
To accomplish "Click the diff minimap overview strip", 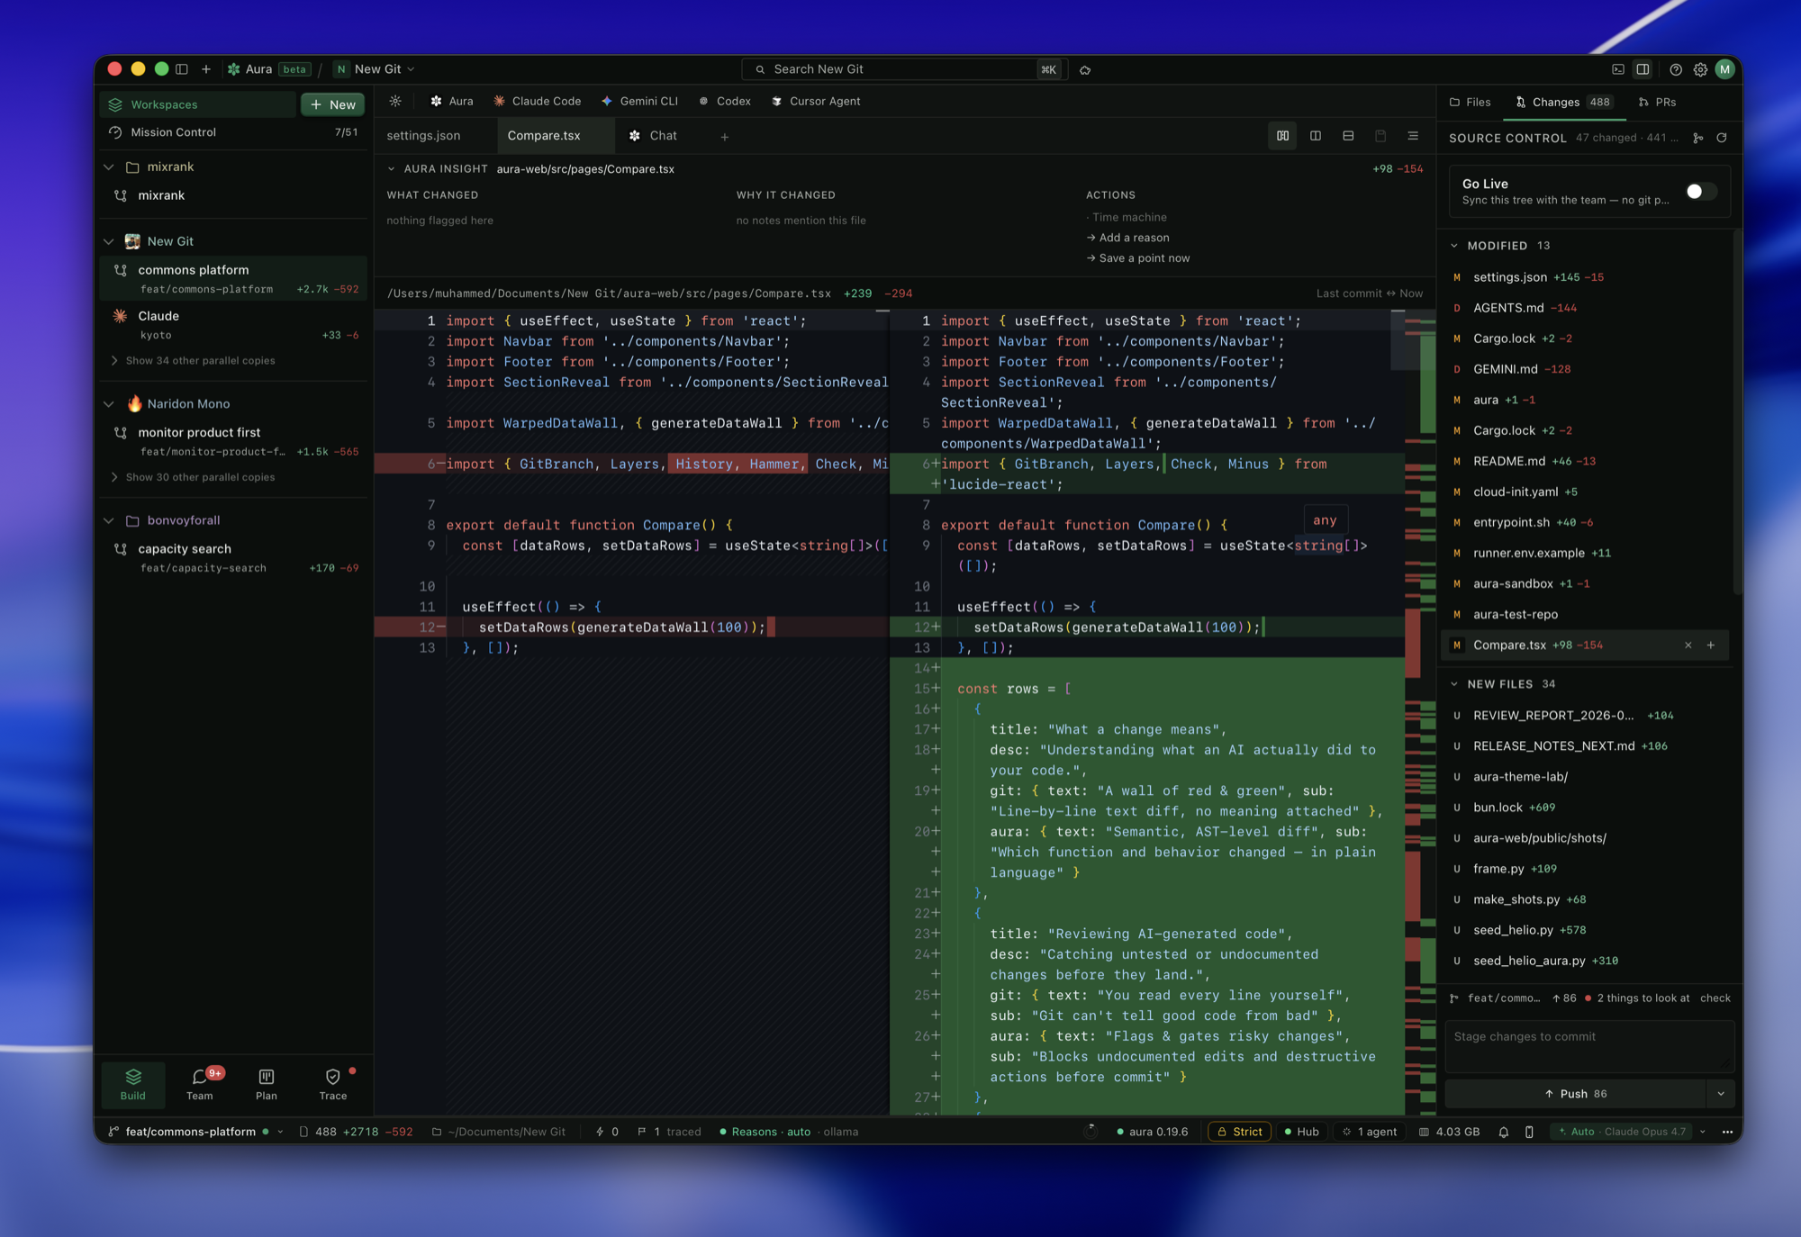I will 1420,711.
